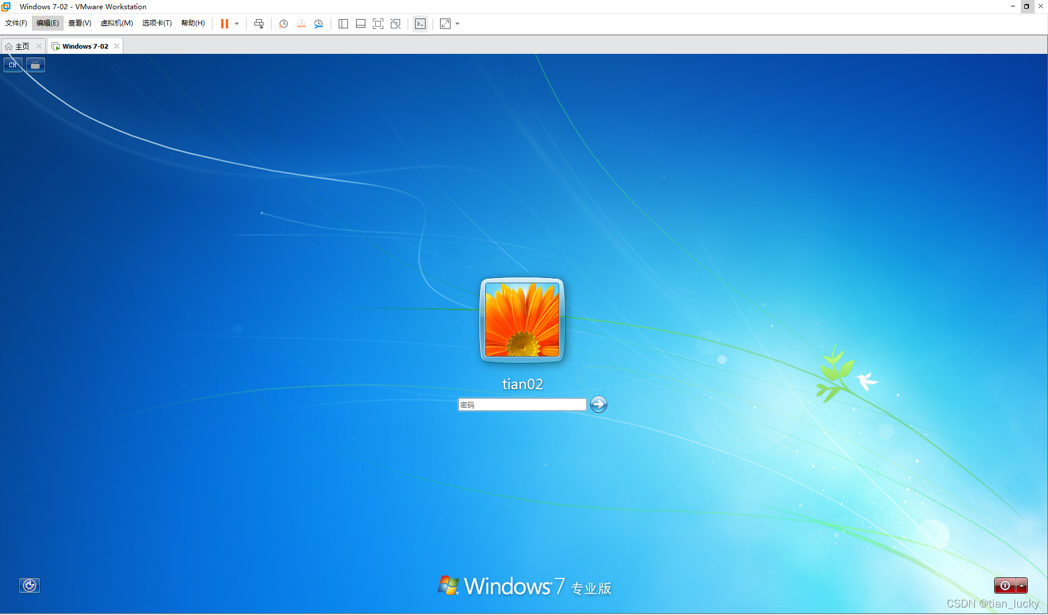Open the Ease of Access button

coord(30,585)
